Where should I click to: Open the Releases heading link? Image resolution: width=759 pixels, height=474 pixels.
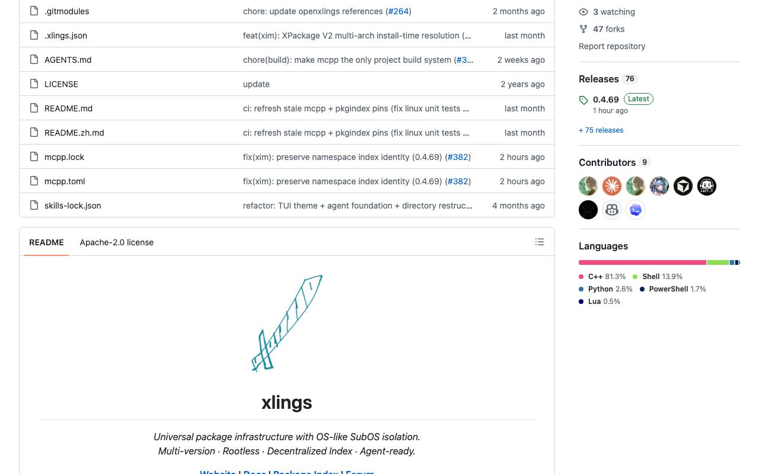[599, 79]
